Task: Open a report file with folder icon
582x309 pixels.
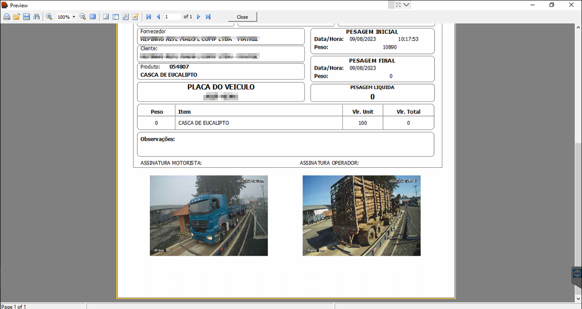Action: pos(16,17)
